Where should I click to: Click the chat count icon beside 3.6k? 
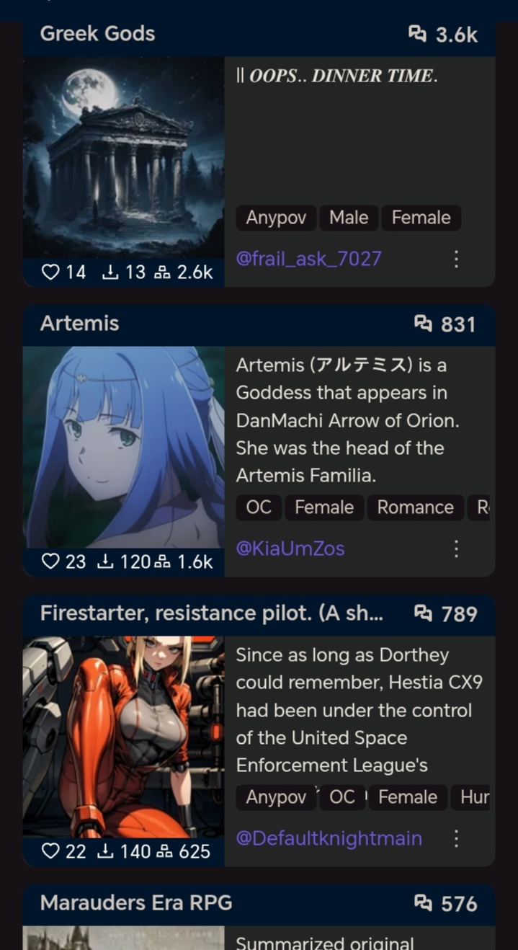[418, 33]
